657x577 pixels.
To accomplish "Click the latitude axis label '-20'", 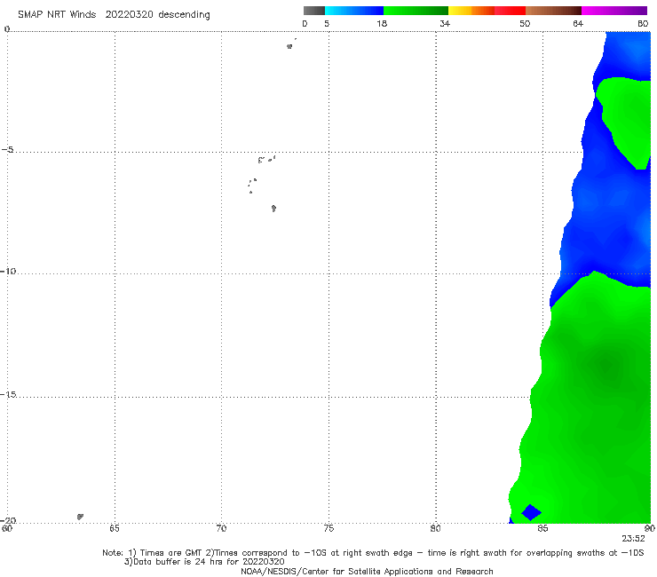I will [x=8, y=520].
